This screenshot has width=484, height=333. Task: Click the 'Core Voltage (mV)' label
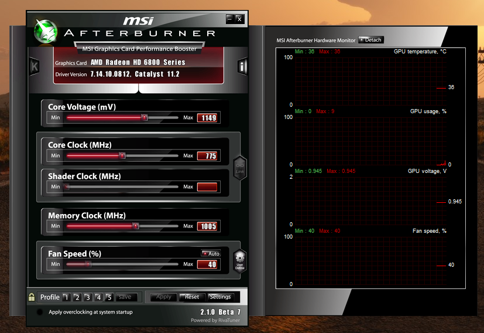coord(82,107)
